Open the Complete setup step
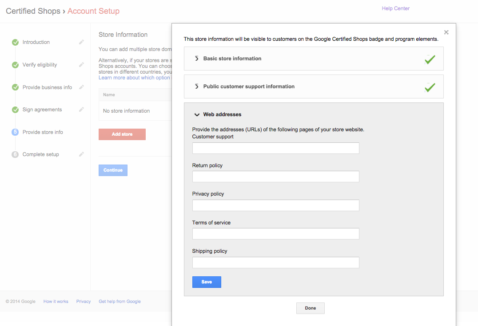Screen dimensions: 478x326 click(x=40, y=154)
